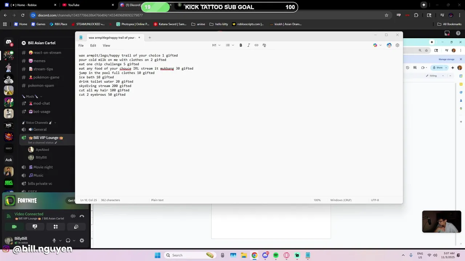Click the UTF-8 encoding status entry
The height and width of the screenshot is (261, 465).
coord(375,200)
